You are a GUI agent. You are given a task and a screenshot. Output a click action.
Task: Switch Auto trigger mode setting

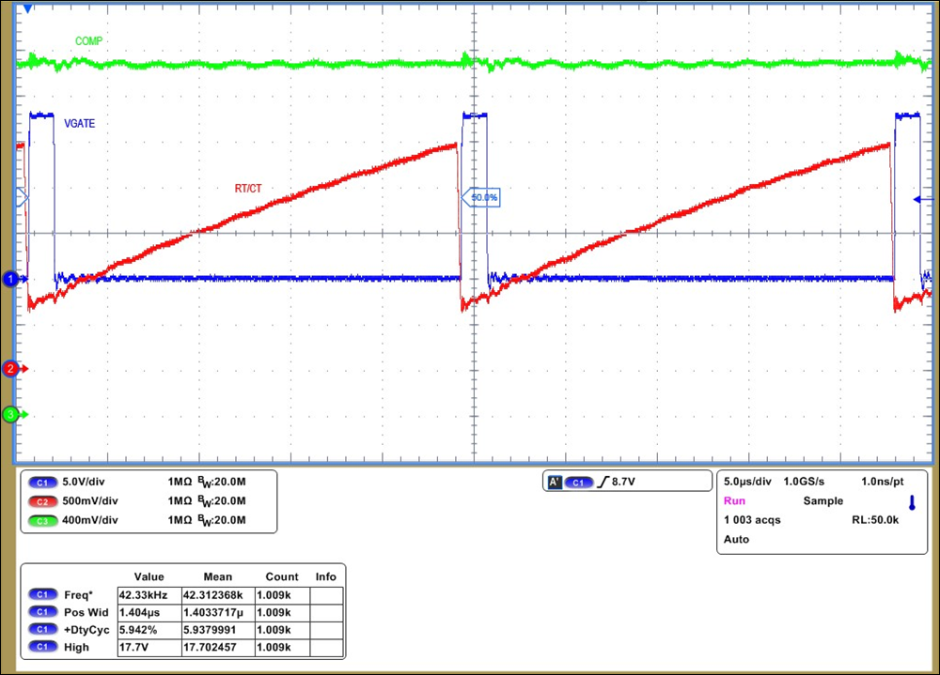click(735, 539)
